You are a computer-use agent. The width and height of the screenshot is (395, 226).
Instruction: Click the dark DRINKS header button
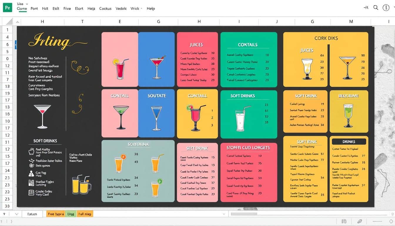click(349, 142)
